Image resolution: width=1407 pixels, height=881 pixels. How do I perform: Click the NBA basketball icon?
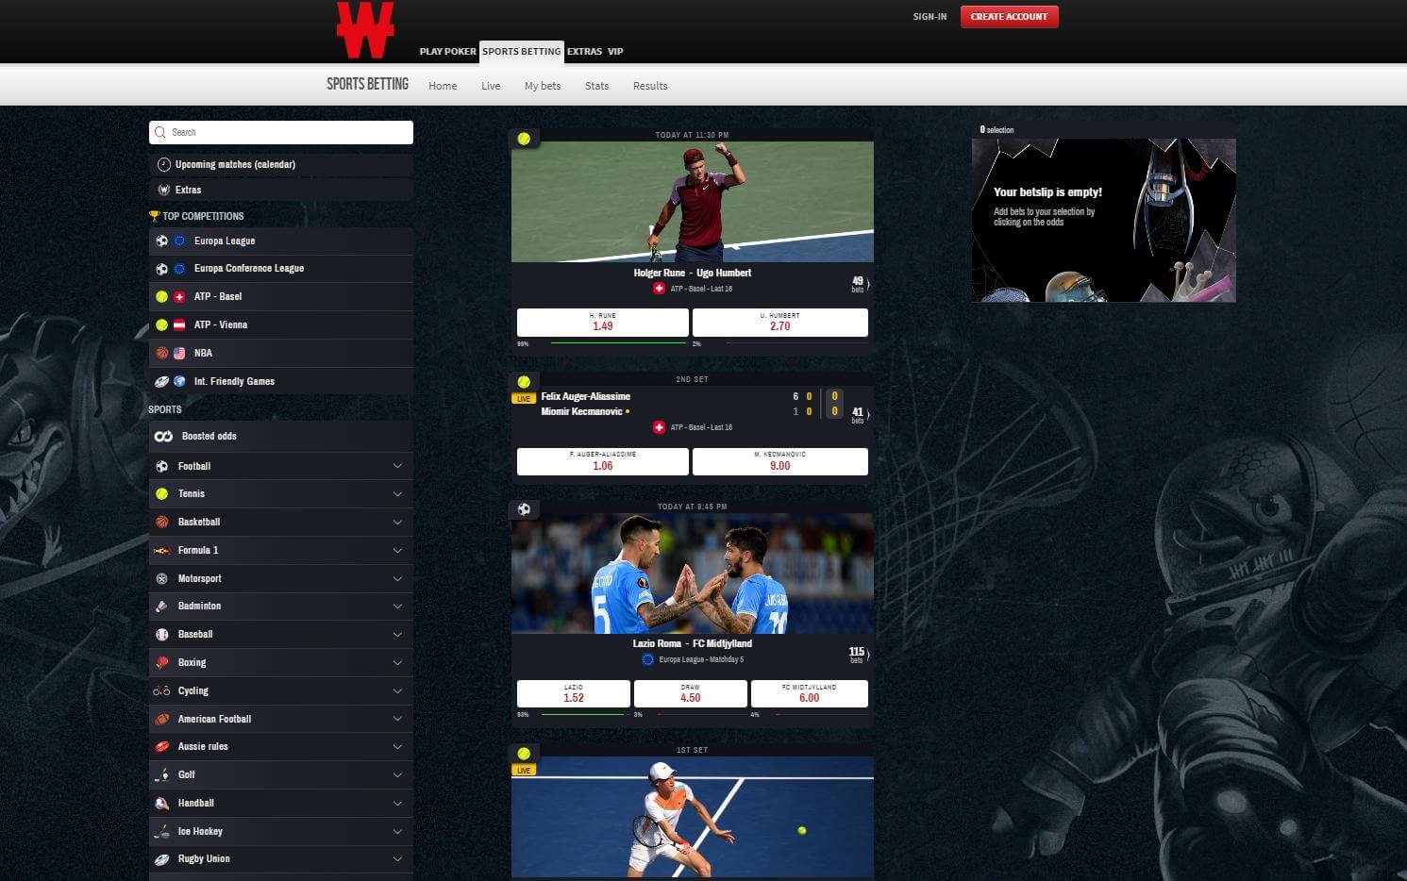(162, 353)
